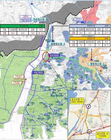Click the yellow 급수조절-② D1500mm label
111x140 pixels.
coord(103,135)
